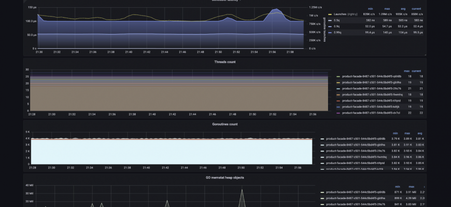Screen dimensions: 451x207
Task: Isolate the 0.99q series in the legend
Action: click(338, 32)
